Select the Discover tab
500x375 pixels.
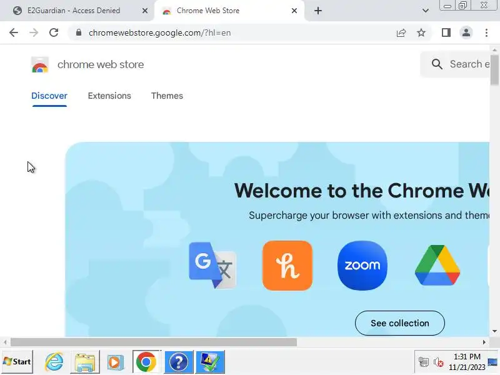click(x=49, y=96)
